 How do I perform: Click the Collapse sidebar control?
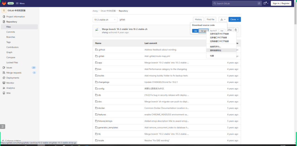coord(11,141)
